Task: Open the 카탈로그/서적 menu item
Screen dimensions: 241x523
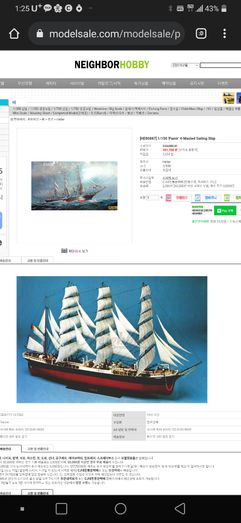Action: pyautogui.click(x=109, y=83)
